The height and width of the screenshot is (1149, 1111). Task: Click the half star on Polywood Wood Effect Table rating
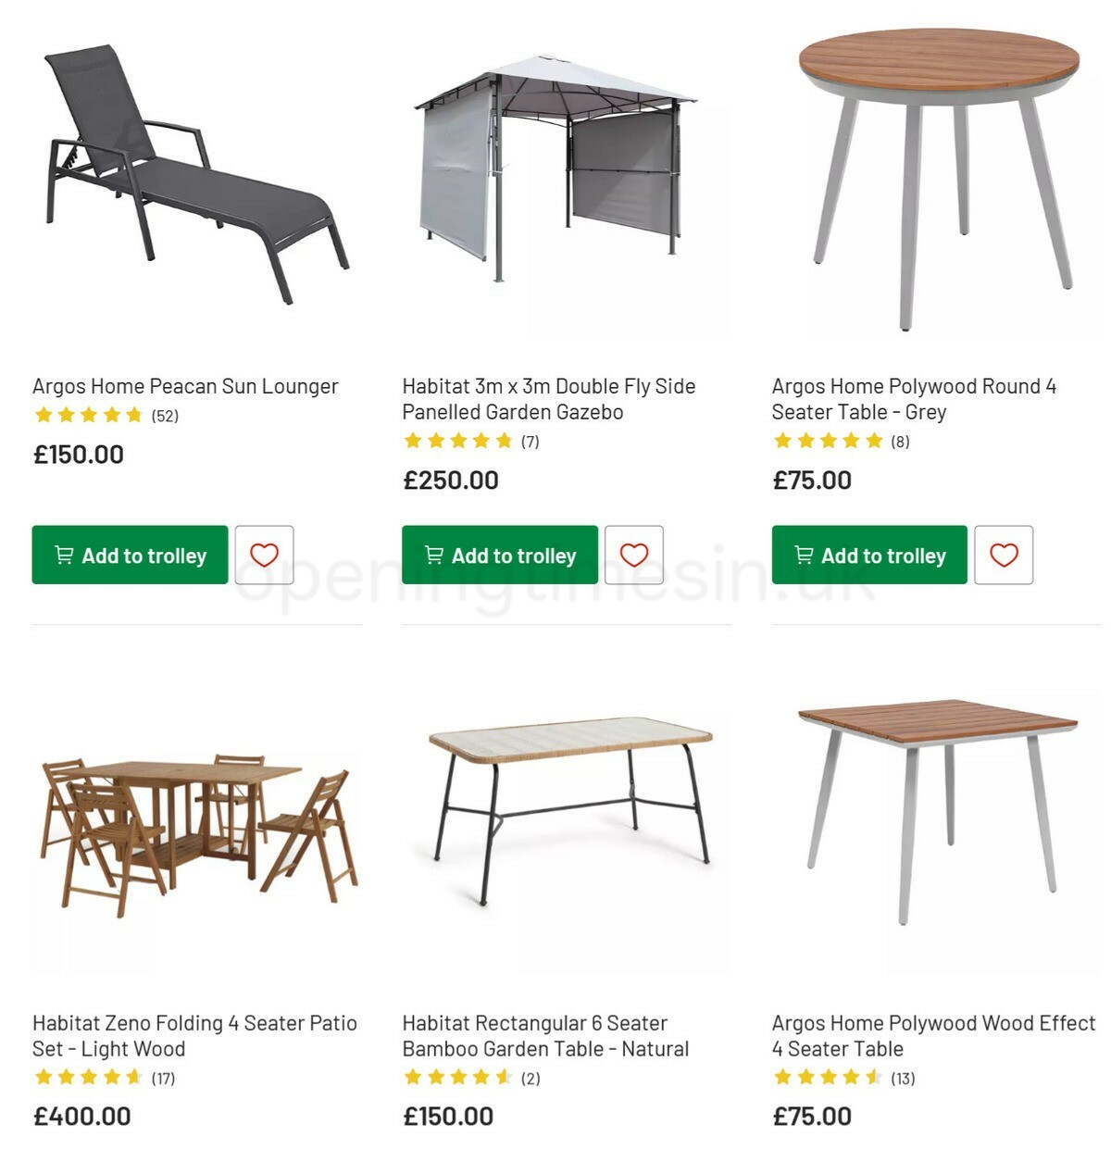tap(871, 1078)
